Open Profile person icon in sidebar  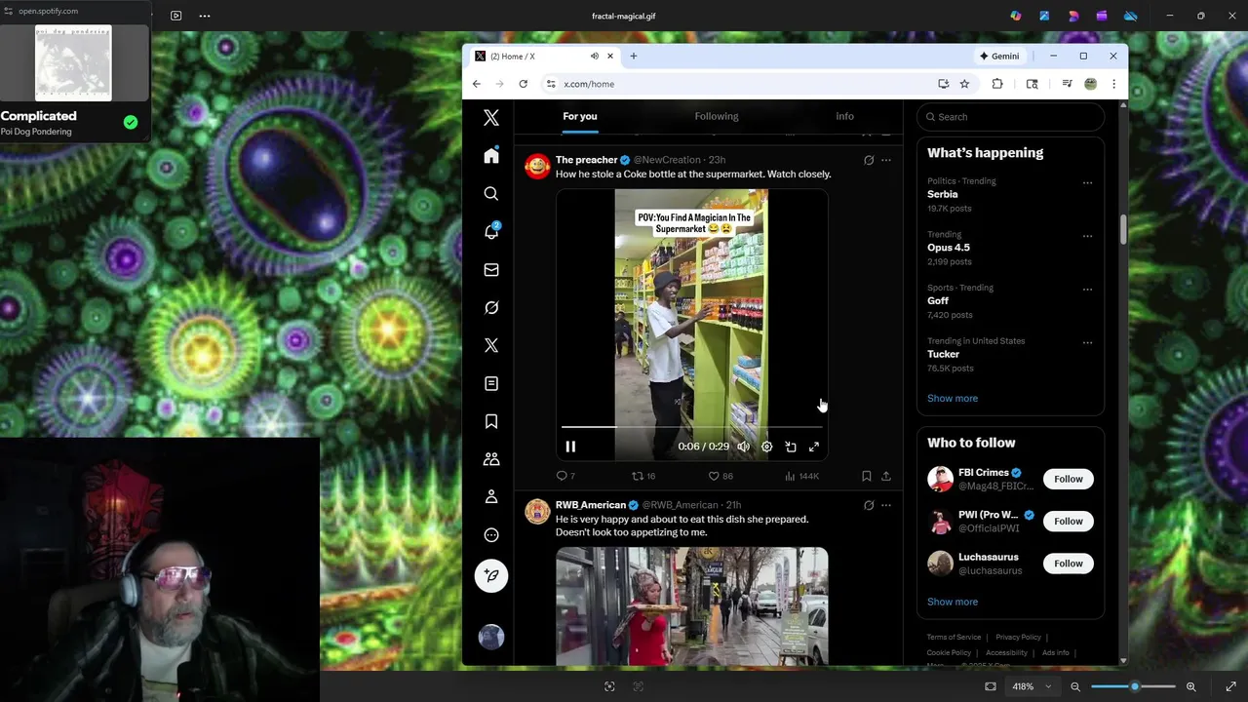tap(491, 497)
